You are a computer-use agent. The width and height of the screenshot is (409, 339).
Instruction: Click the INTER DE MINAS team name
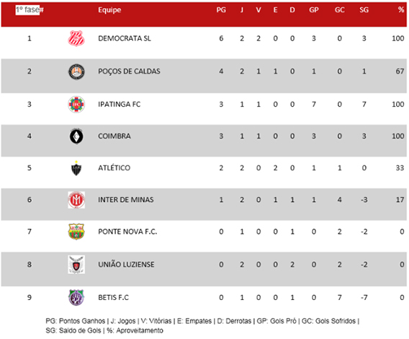(x=126, y=200)
